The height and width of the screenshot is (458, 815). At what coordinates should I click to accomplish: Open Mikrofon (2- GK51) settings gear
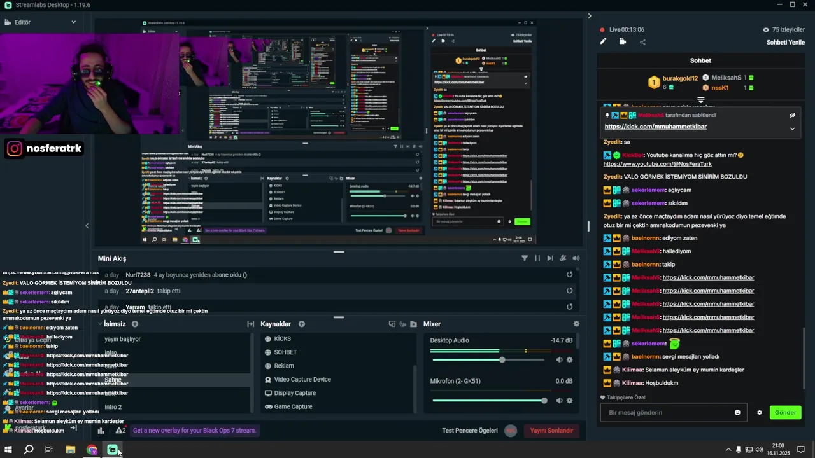pyautogui.click(x=570, y=401)
